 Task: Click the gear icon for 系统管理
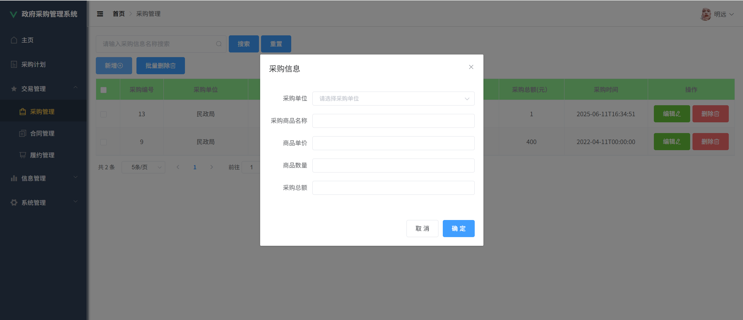pos(14,203)
